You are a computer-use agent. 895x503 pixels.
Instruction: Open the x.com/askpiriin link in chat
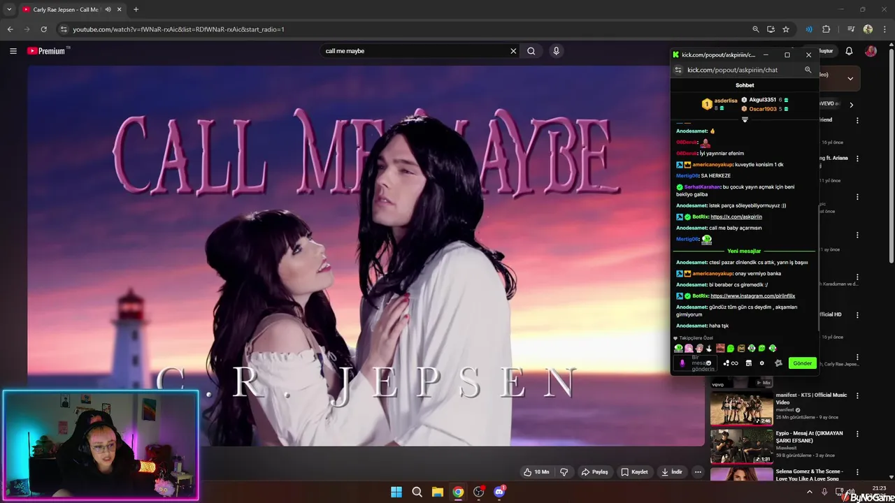(736, 217)
